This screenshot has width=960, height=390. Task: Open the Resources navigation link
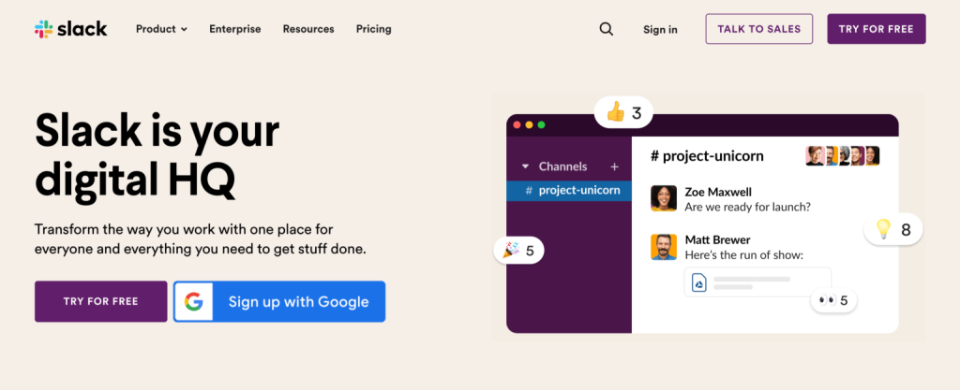(x=308, y=29)
